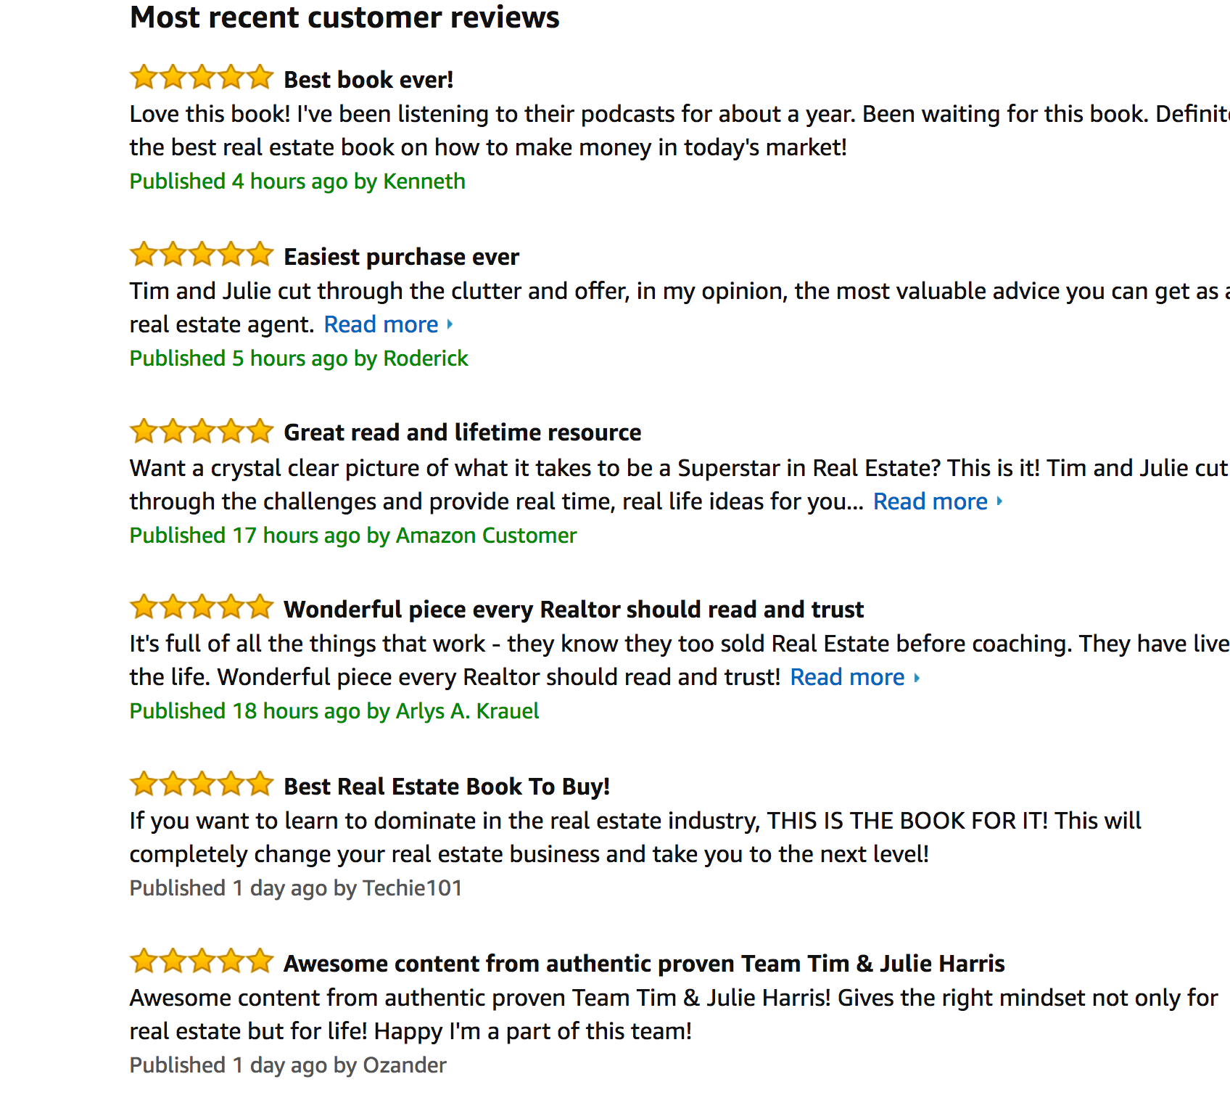Open 'Awesome content from authentic proven Team' title
Viewport: 1230px width, 1119px height.
(x=643, y=964)
